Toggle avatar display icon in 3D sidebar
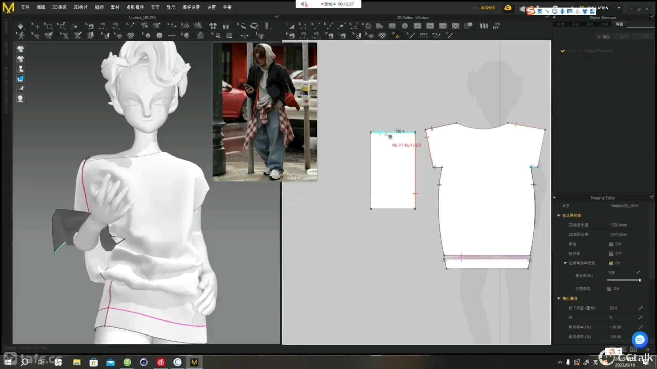The image size is (657, 369). point(21,69)
